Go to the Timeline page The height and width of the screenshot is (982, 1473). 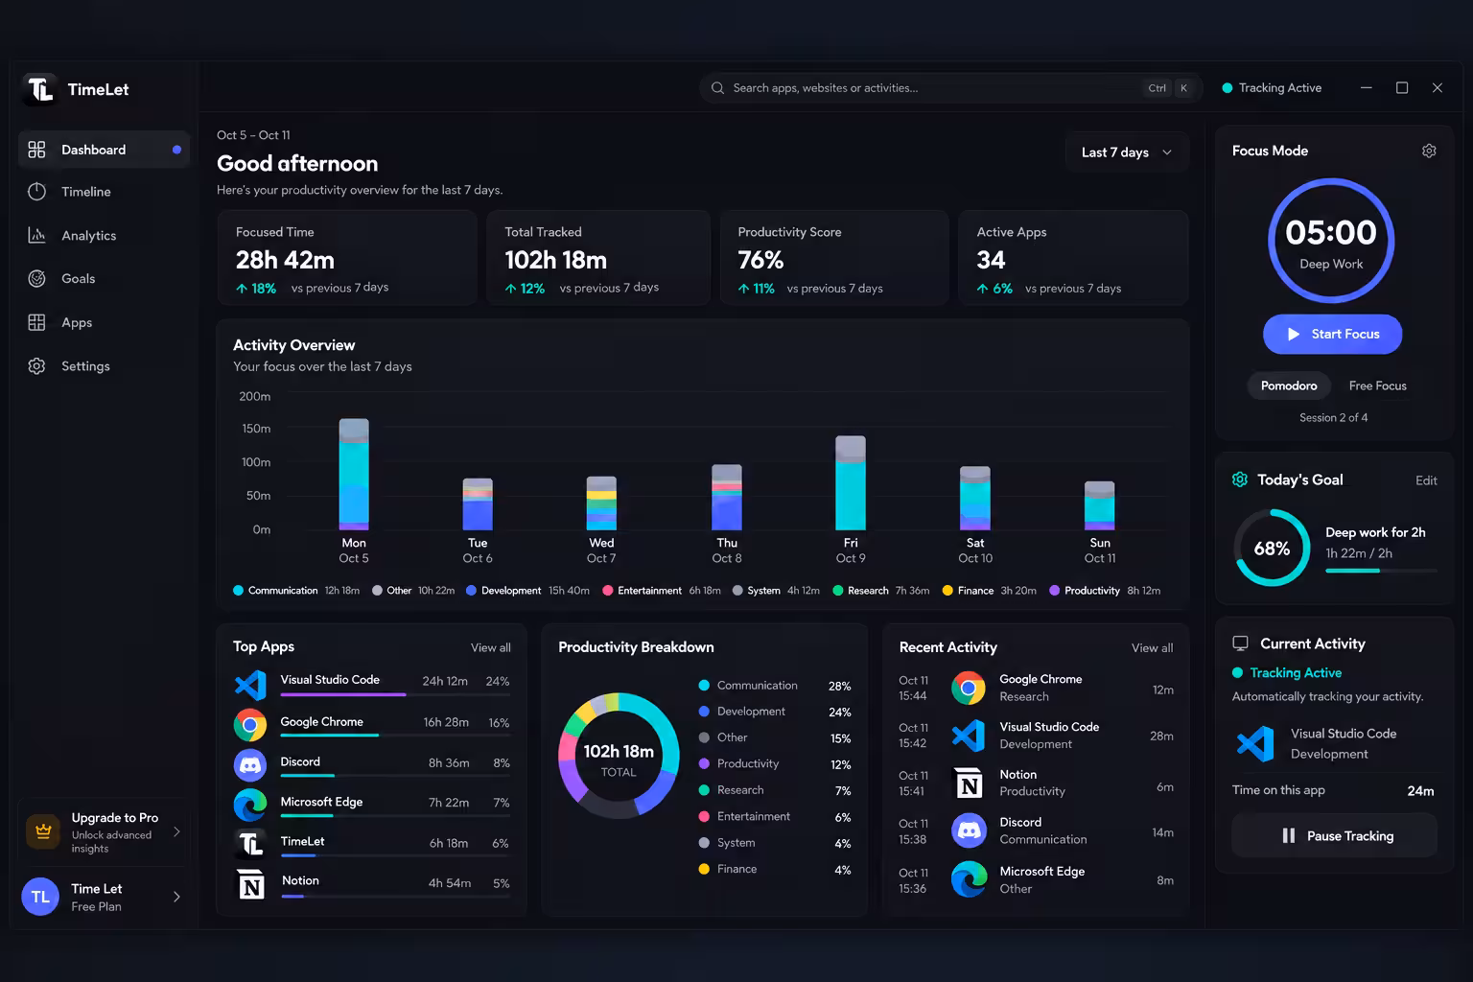(x=104, y=192)
